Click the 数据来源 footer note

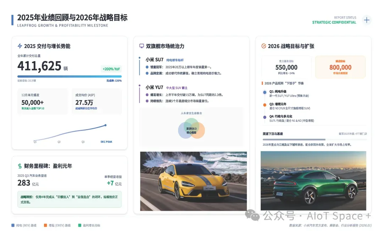tap(330, 225)
